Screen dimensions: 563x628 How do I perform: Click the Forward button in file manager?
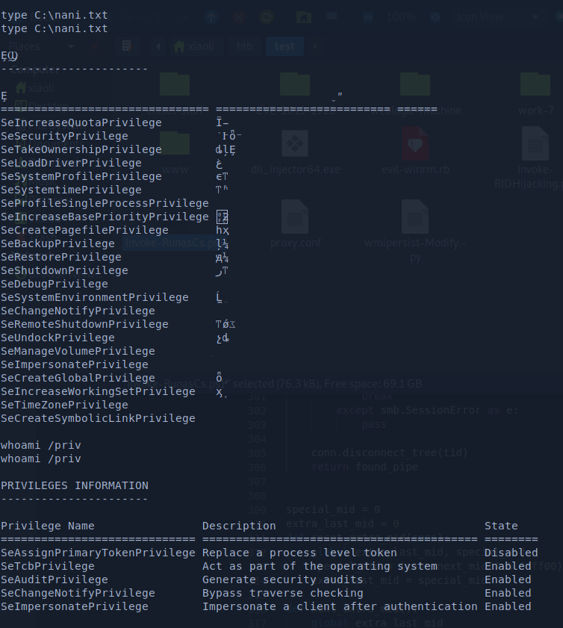pyautogui.click(x=140, y=17)
